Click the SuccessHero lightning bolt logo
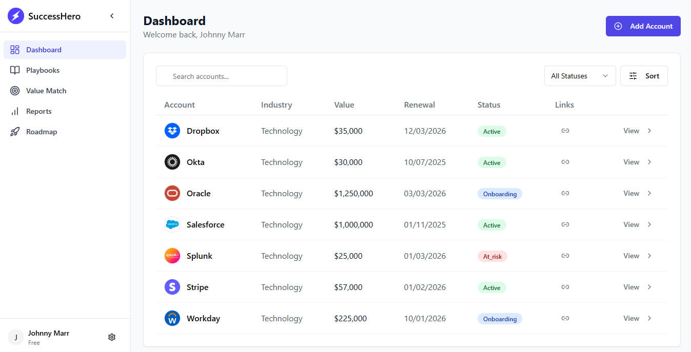Image resolution: width=691 pixels, height=352 pixels. [16, 16]
